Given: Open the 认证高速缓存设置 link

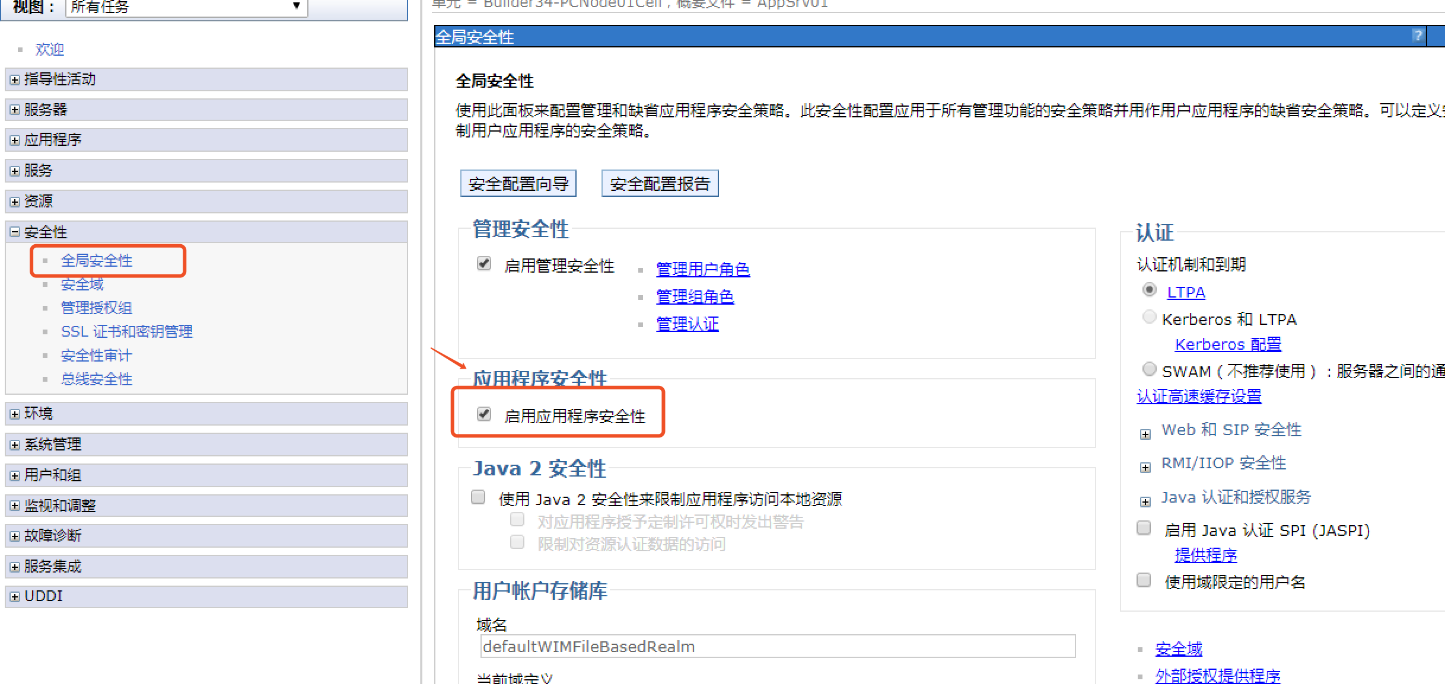Looking at the screenshot, I should (x=1199, y=397).
